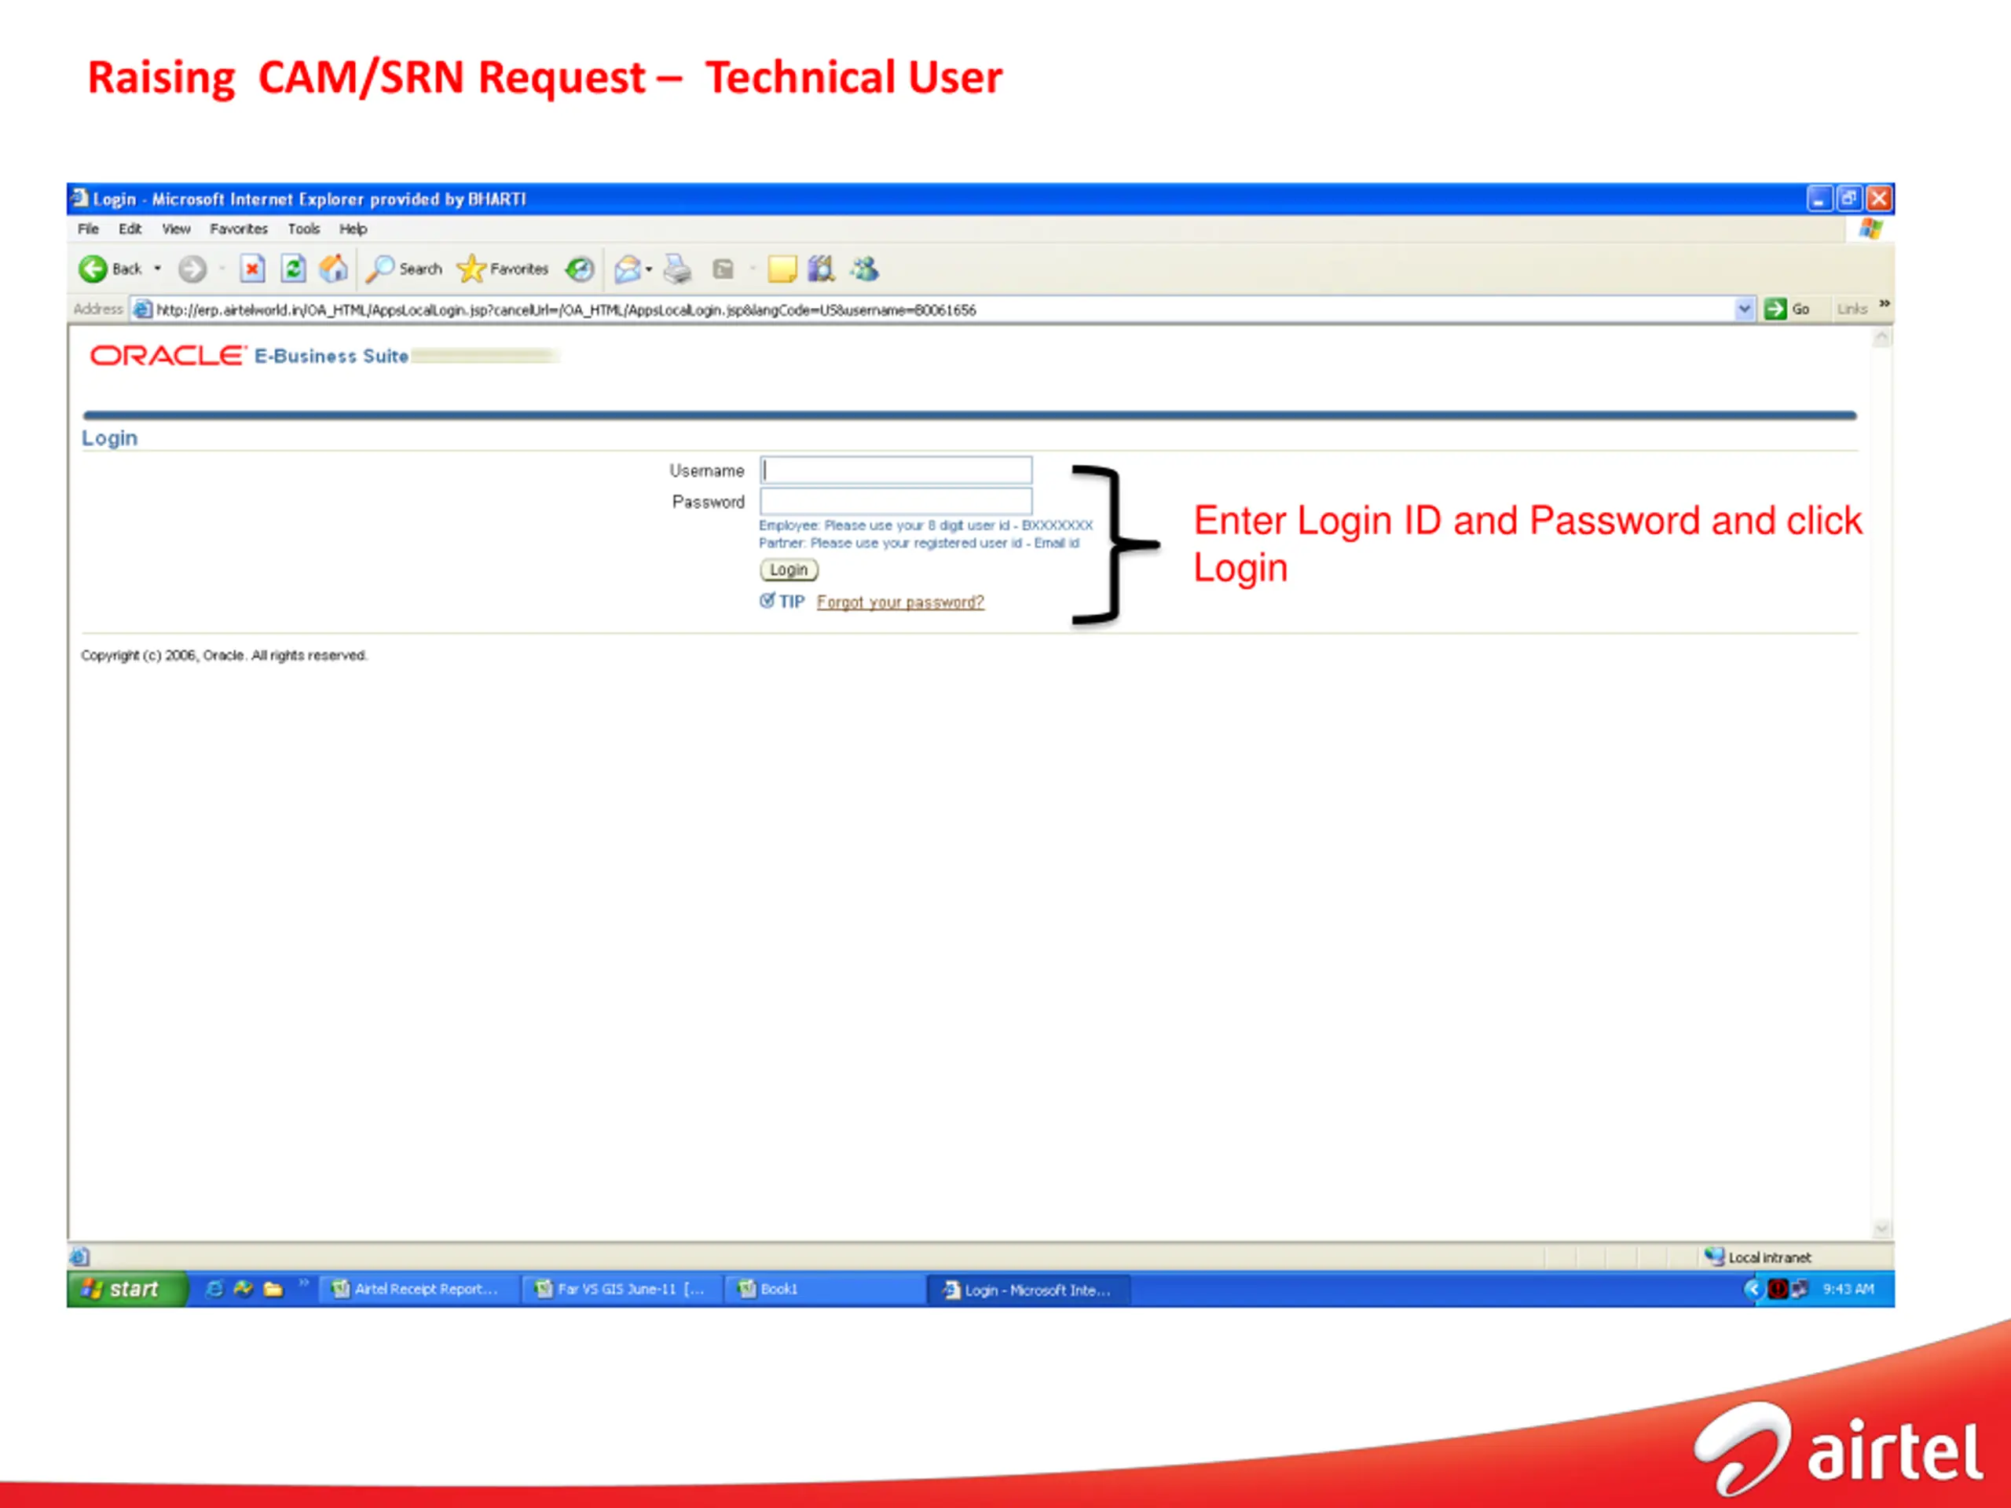Viewport: 2011px width, 1508px height.
Task: Click the red shield tray icon
Action: click(x=1778, y=1289)
